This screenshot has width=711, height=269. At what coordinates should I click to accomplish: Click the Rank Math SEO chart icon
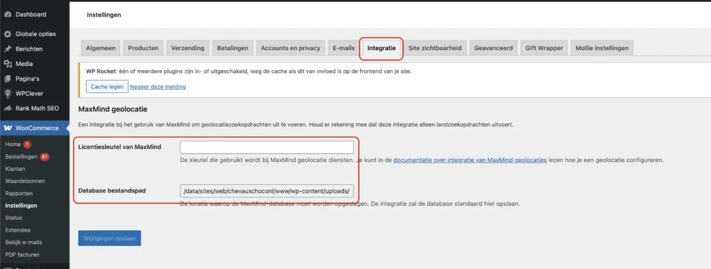click(8, 108)
